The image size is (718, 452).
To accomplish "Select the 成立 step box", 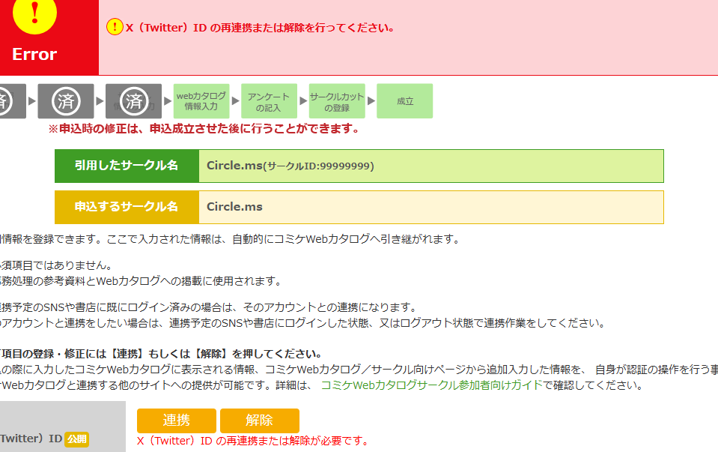I will pos(404,101).
